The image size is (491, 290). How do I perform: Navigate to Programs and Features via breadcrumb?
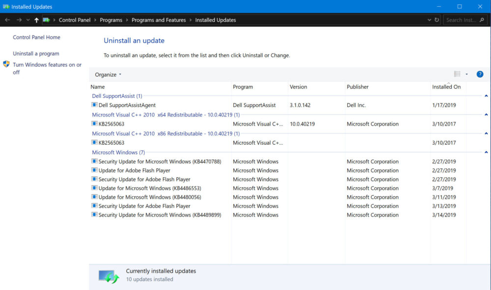[x=159, y=20]
